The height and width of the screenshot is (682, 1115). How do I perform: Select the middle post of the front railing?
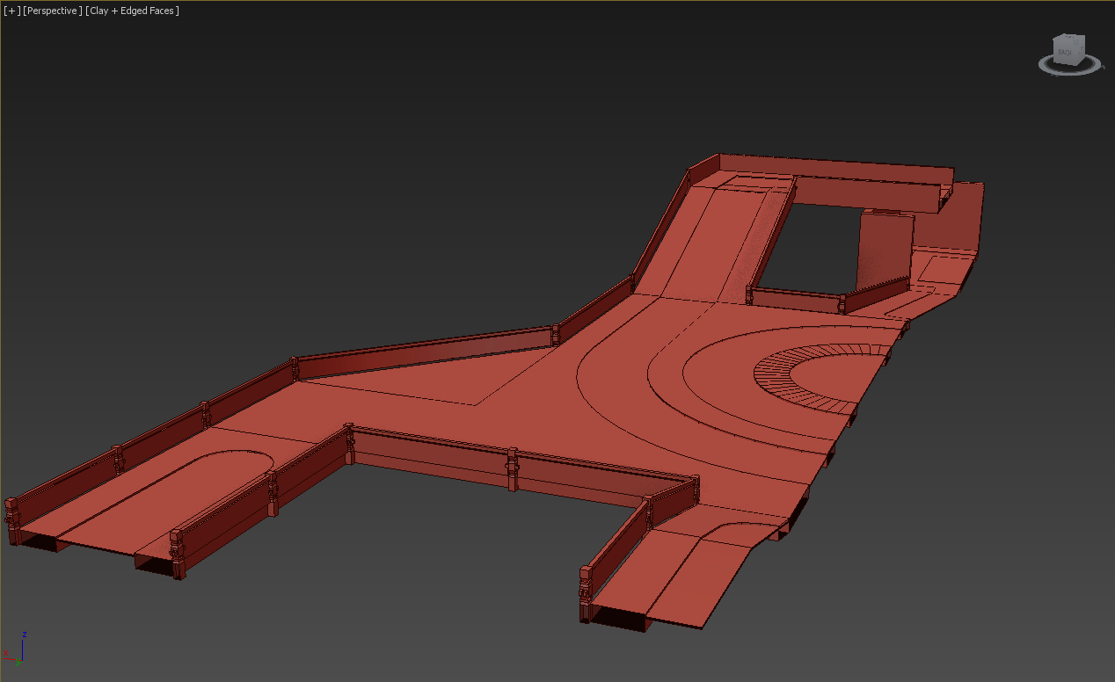point(513,468)
